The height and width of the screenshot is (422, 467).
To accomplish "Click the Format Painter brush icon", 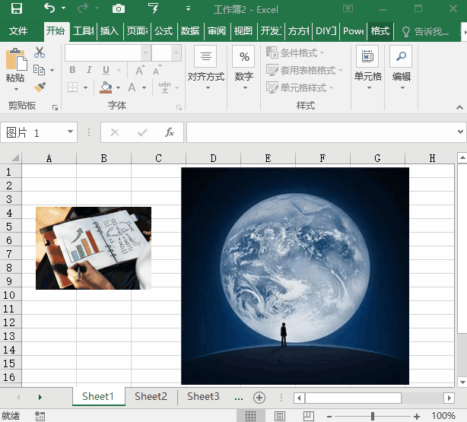I will 40,87.
